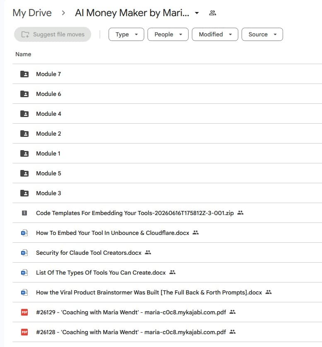
Task: Click shared icon beside List Of The Types doc
Action: click(172, 272)
